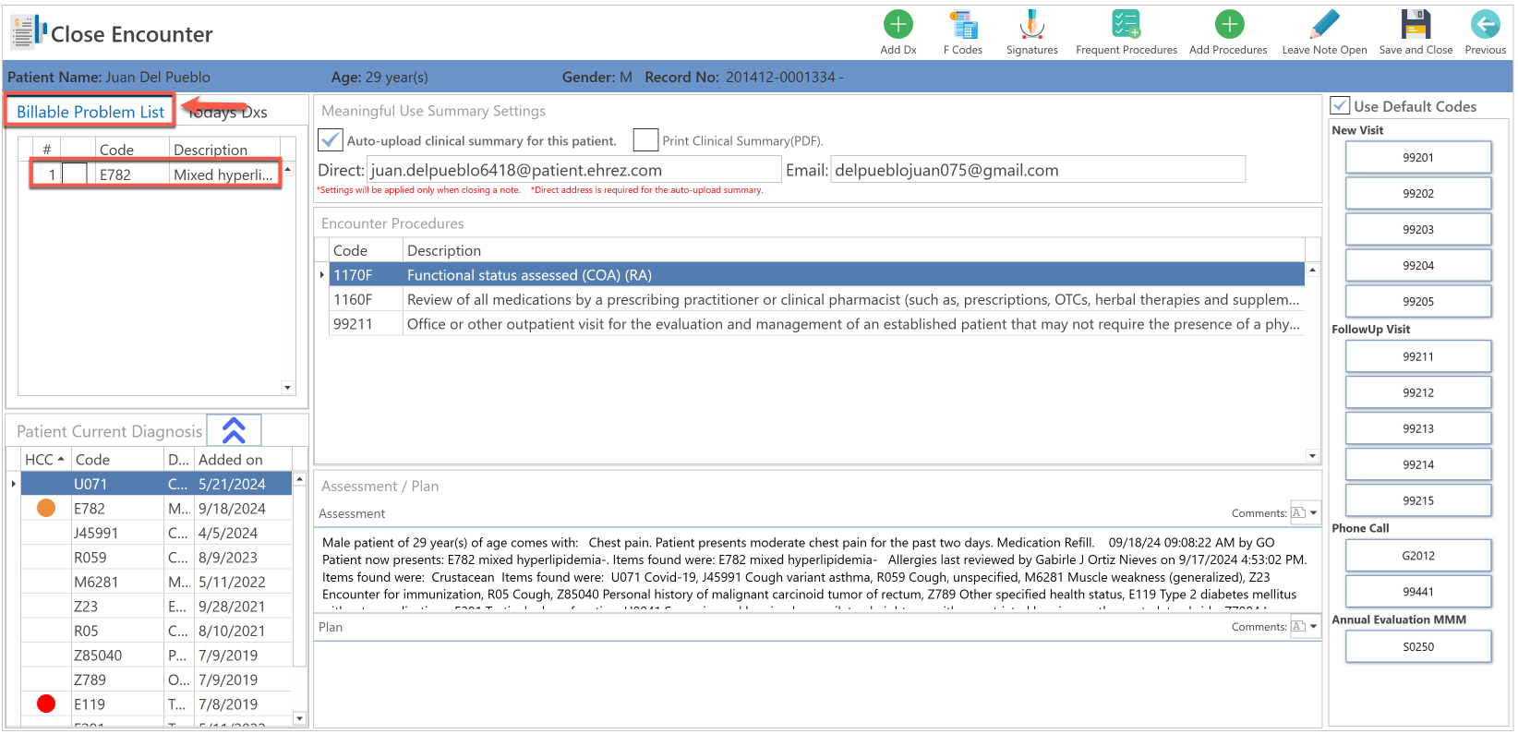Select diagnosis row Z23
The image size is (1518, 734).
tap(156, 606)
